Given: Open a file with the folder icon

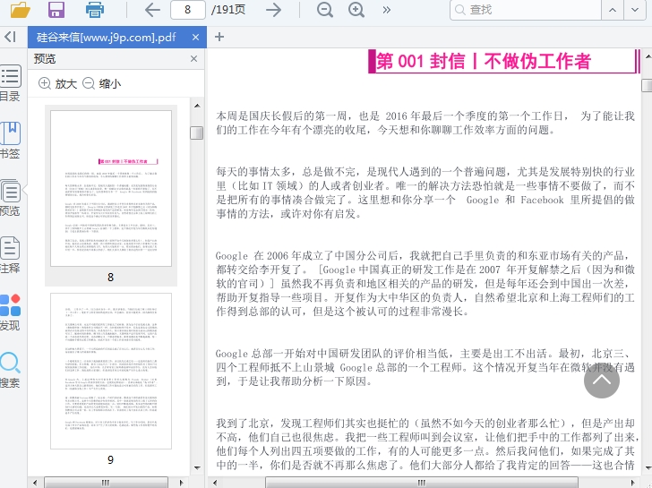Looking at the screenshot, I should point(19,10).
